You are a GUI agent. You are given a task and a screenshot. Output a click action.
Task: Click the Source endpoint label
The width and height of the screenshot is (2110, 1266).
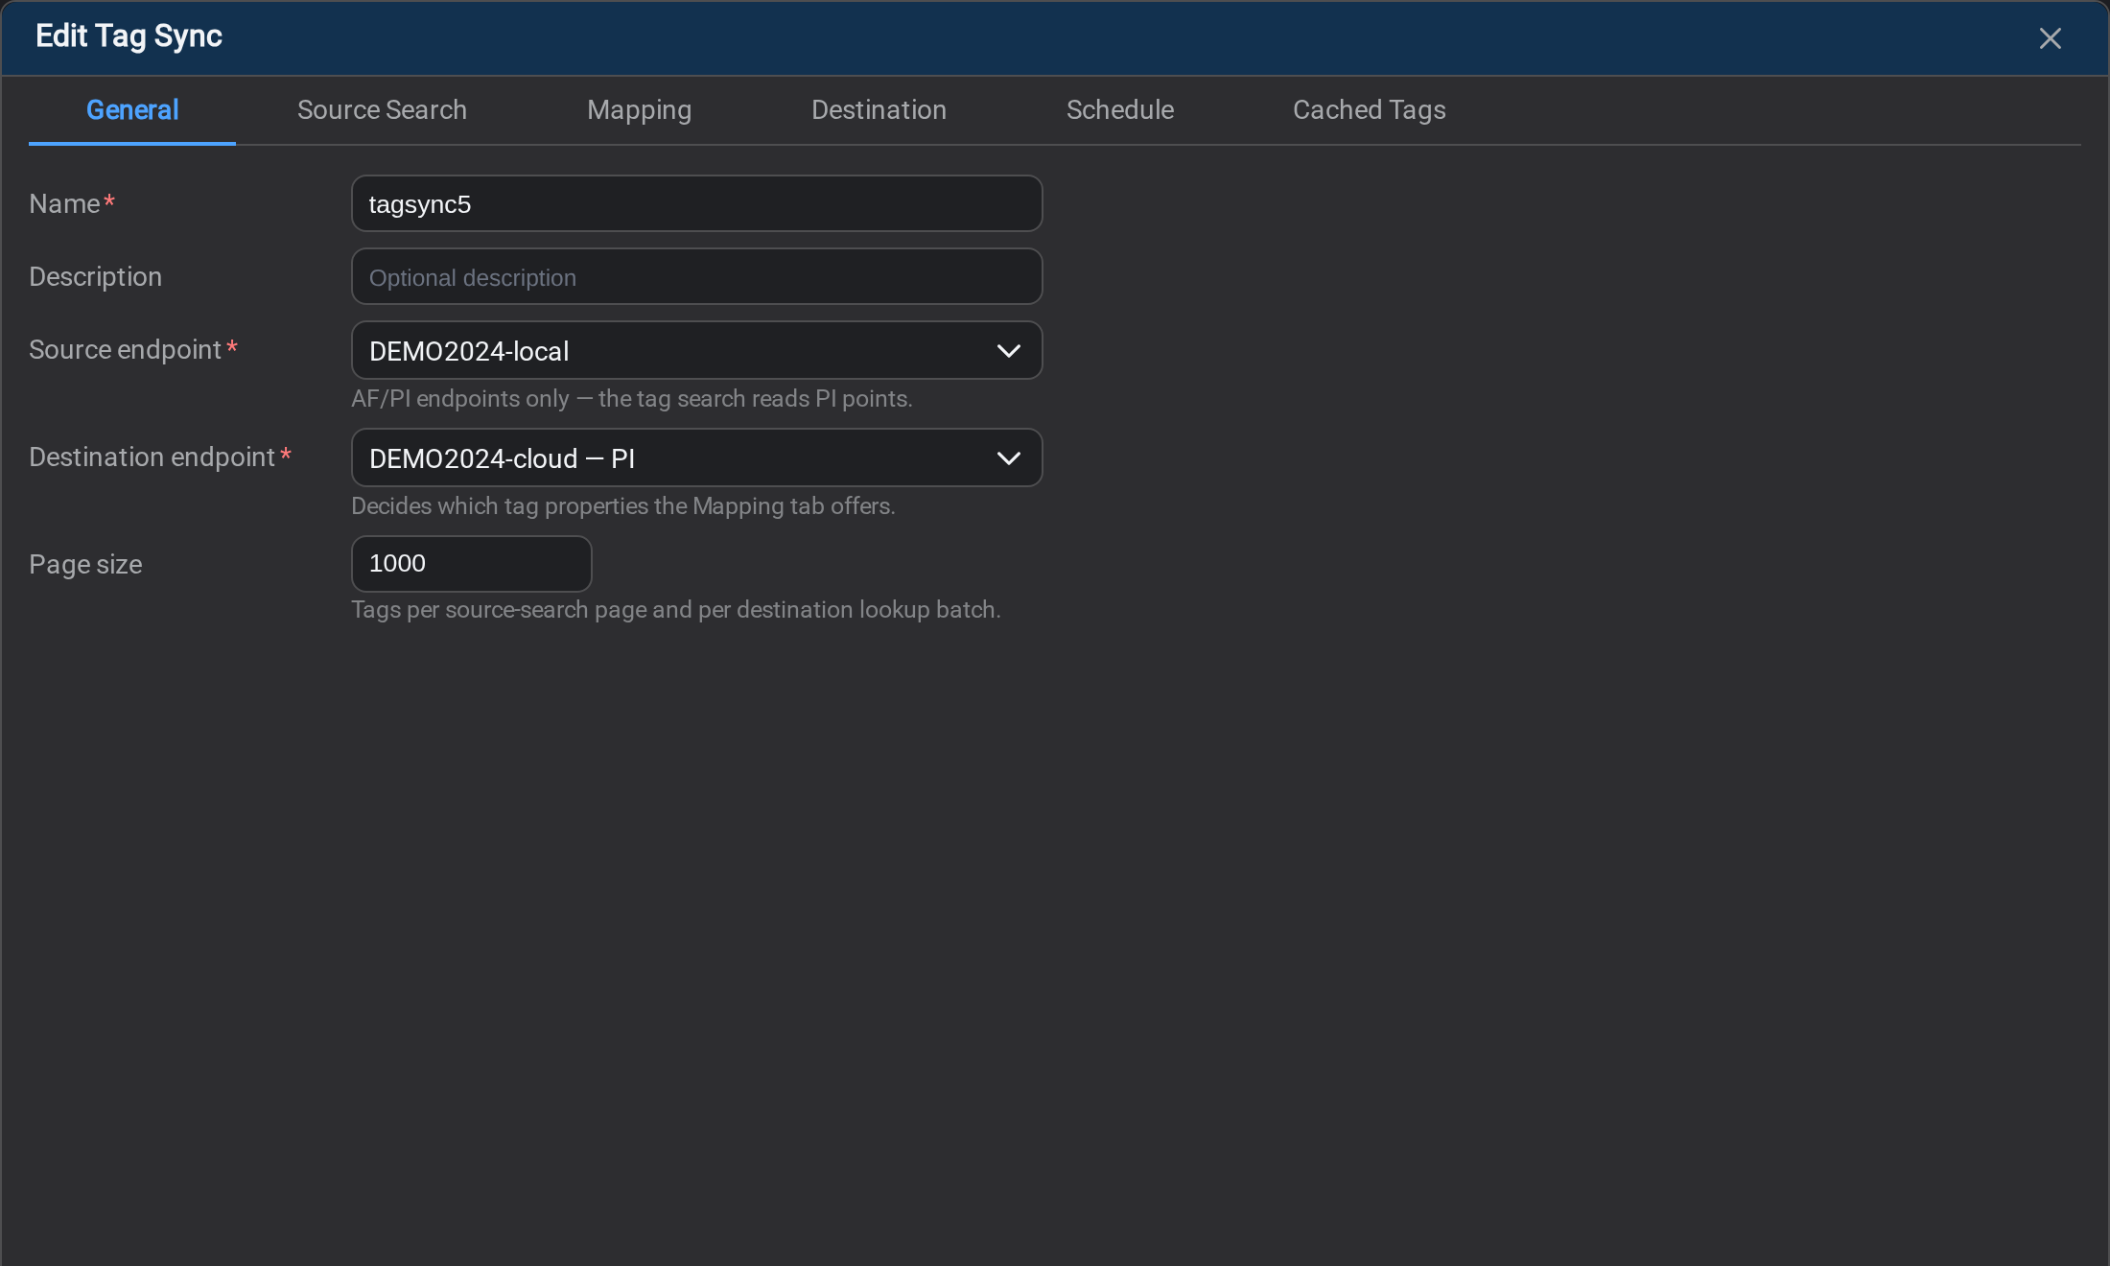point(125,350)
